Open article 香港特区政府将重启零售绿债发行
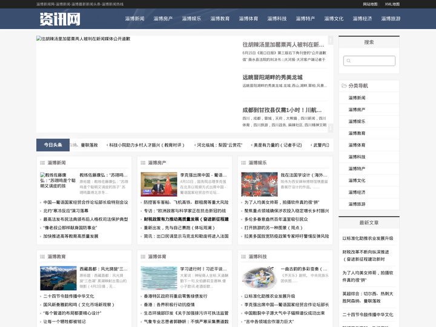This screenshot has width=436, height=327. pos(176,296)
